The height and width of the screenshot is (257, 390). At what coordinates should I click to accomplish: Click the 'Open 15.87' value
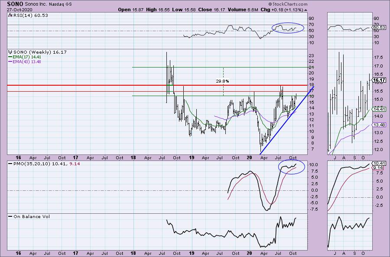(x=131, y=10)
